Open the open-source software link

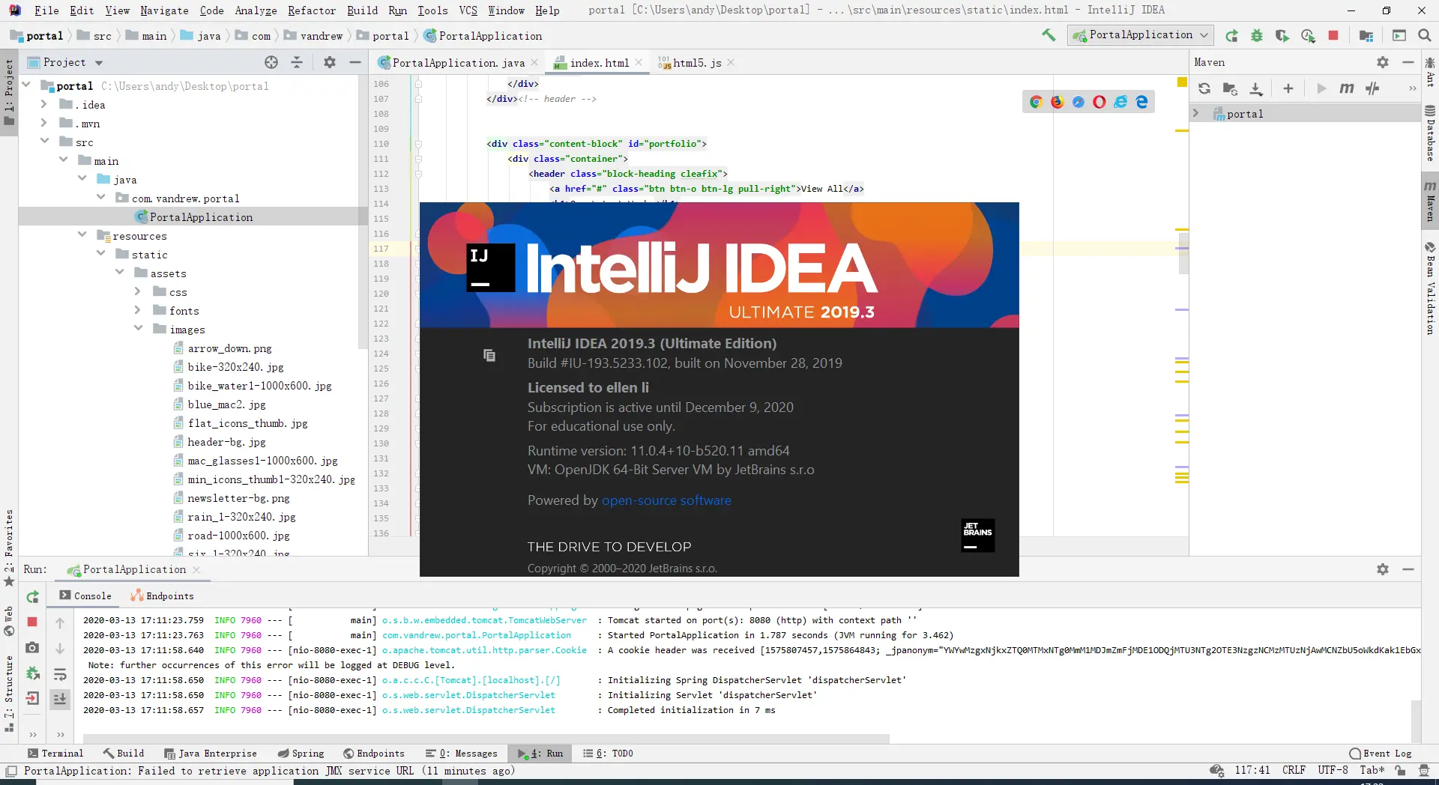(x=666, y=500)
